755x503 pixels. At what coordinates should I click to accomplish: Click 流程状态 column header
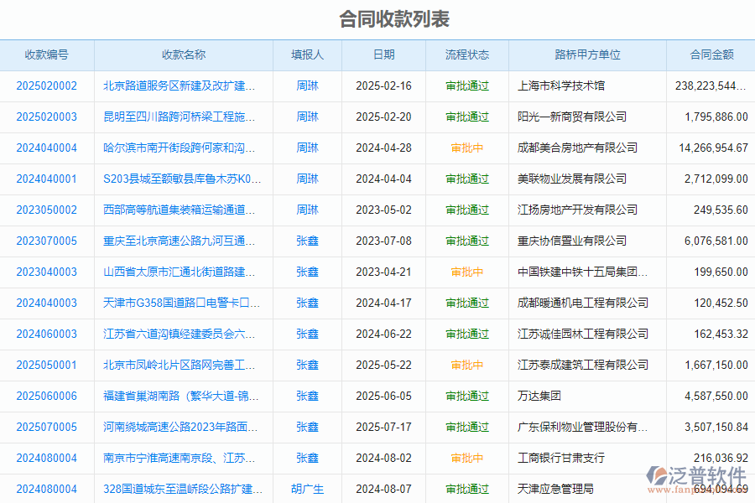tap(467, 54)
